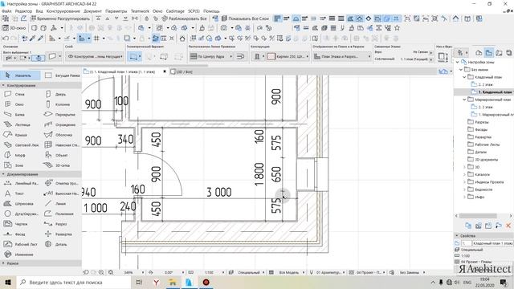The height and width of the screenshot is (289, 514).
Task: Collapse the Кладочный план folder
Action: tap(464, 77)
